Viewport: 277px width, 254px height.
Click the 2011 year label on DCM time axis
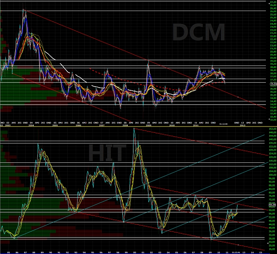click(x=196, y=125)
